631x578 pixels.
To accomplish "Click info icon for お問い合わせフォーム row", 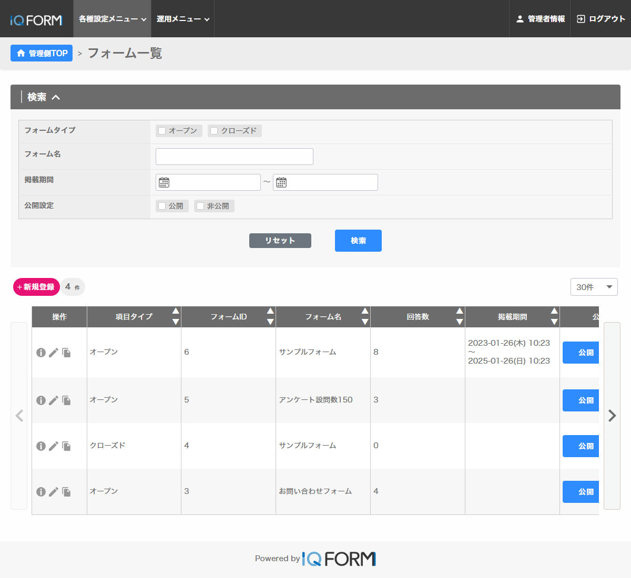I will (41, 492).
